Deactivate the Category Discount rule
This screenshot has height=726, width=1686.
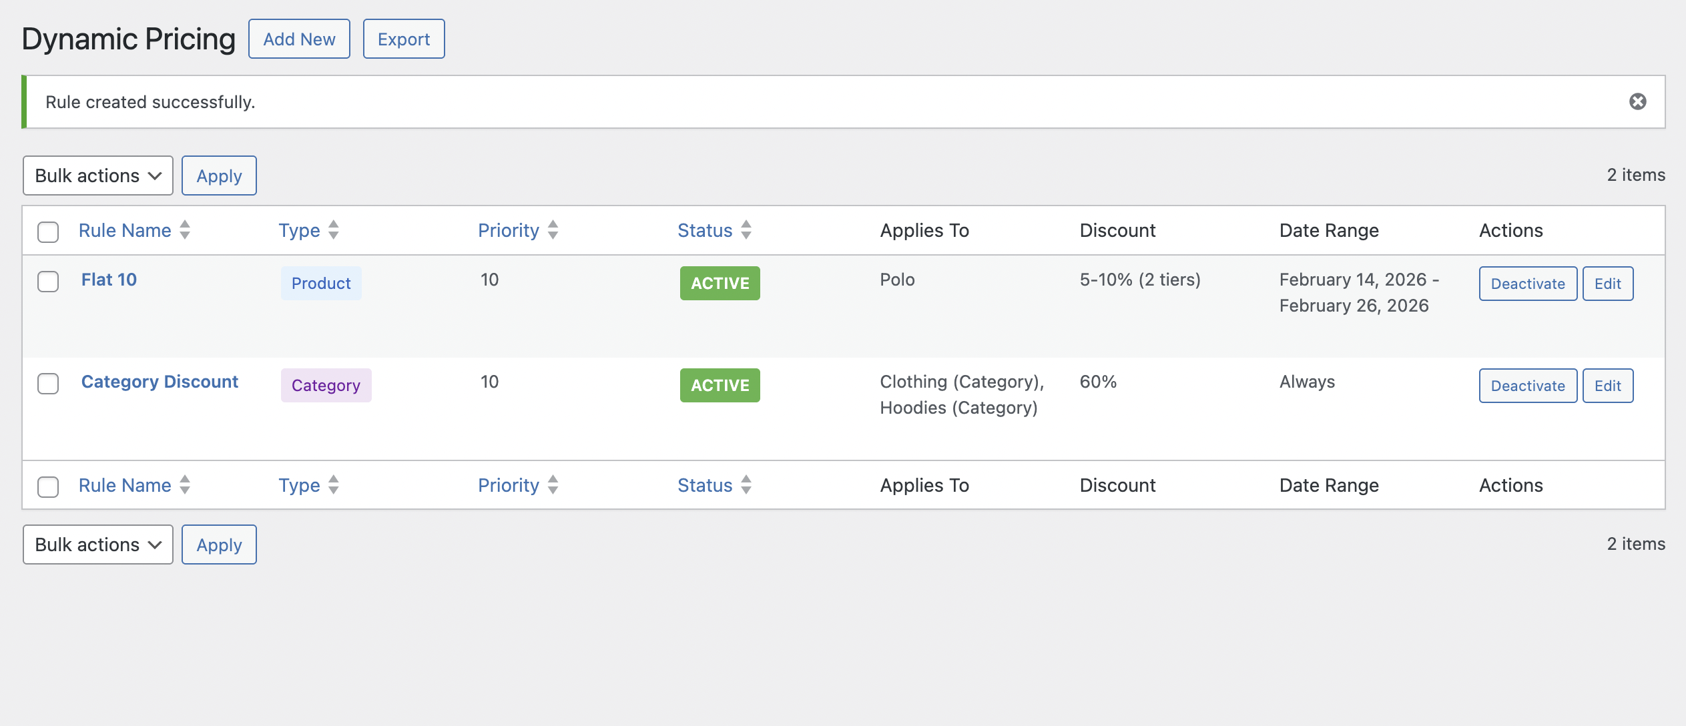tap(1528, 385)
